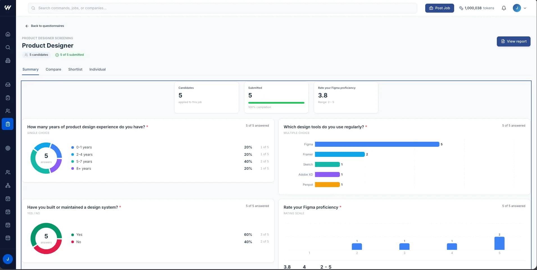This screenshot has height=270, width=537.
Task: Open the org chart hierarchy icon
Action: 8,185
